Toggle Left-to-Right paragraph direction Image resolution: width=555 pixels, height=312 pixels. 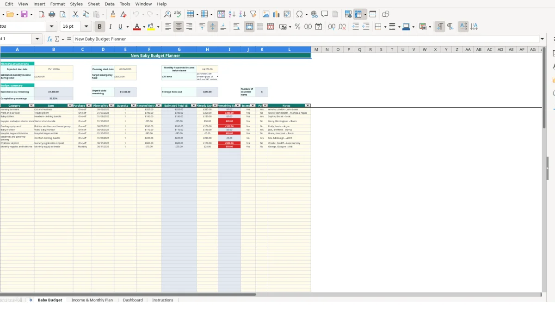coord(440,27)
